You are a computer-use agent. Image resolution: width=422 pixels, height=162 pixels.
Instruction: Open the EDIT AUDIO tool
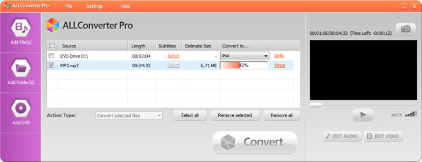pyautogui.click(x=342, y=136)
